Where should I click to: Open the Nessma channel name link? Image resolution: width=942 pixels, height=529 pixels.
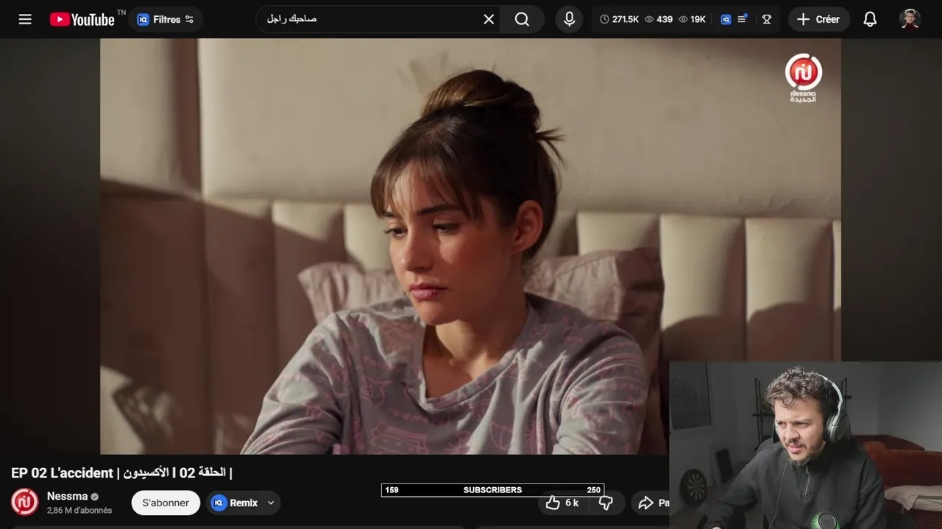(67, 496)
